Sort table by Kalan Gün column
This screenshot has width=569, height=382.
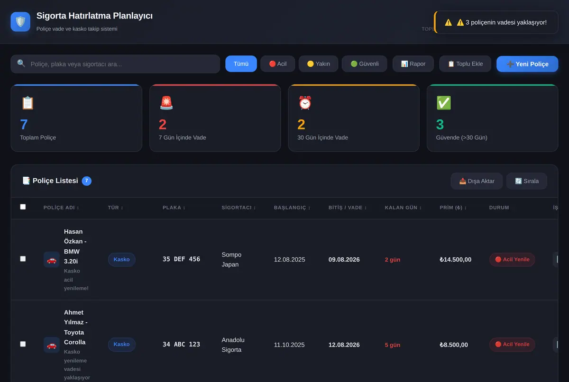tap(404, 208)
